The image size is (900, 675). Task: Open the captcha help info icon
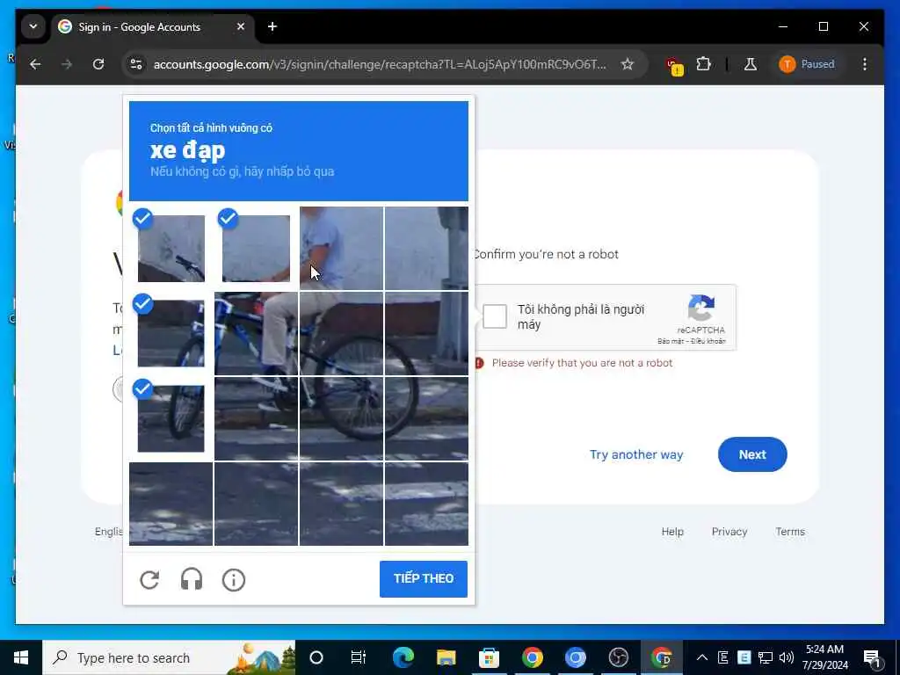(x=234, y=580)
